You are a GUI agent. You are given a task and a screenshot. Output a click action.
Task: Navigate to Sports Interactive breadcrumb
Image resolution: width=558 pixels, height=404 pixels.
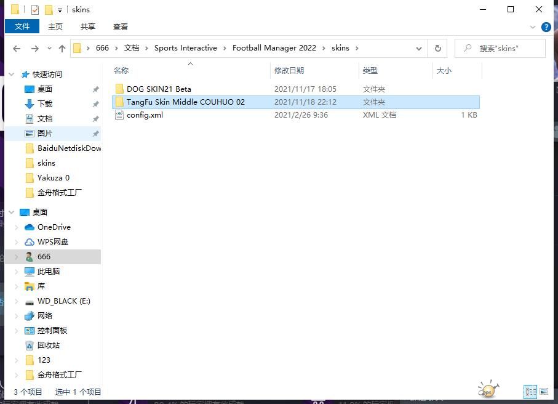pos(185,48)
